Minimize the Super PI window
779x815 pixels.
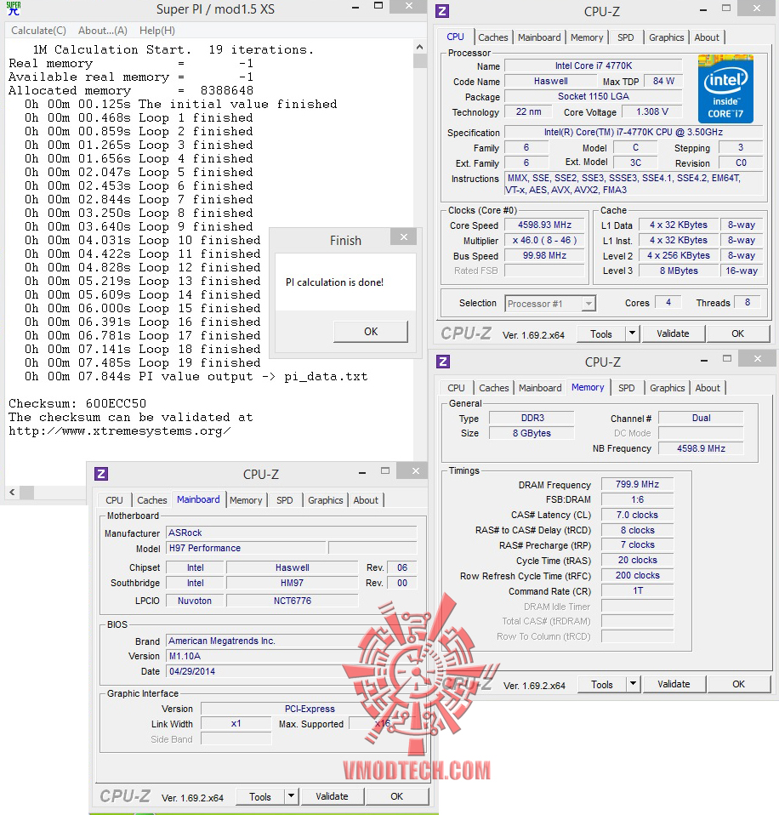(355, 8)
